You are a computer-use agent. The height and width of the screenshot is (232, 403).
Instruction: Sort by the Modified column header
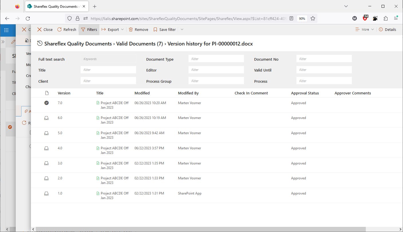[x=142, y=93]
